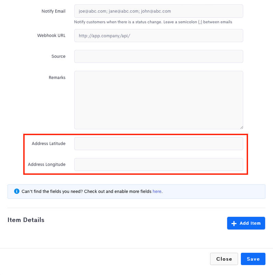This screenshot has height=275, width=273.
Task: Click the Address Longitude input box
Action: point(158,165)
